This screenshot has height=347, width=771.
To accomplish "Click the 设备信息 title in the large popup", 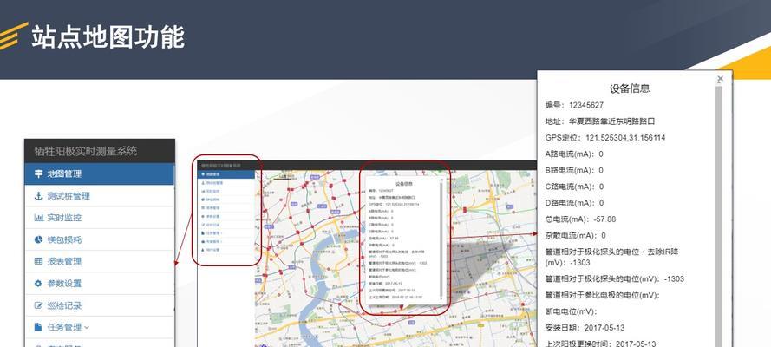I will pos(630,89).
